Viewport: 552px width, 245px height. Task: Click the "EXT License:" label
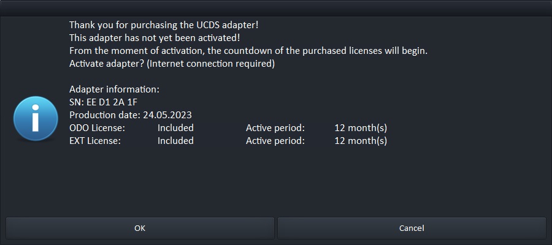pos(95,141)
